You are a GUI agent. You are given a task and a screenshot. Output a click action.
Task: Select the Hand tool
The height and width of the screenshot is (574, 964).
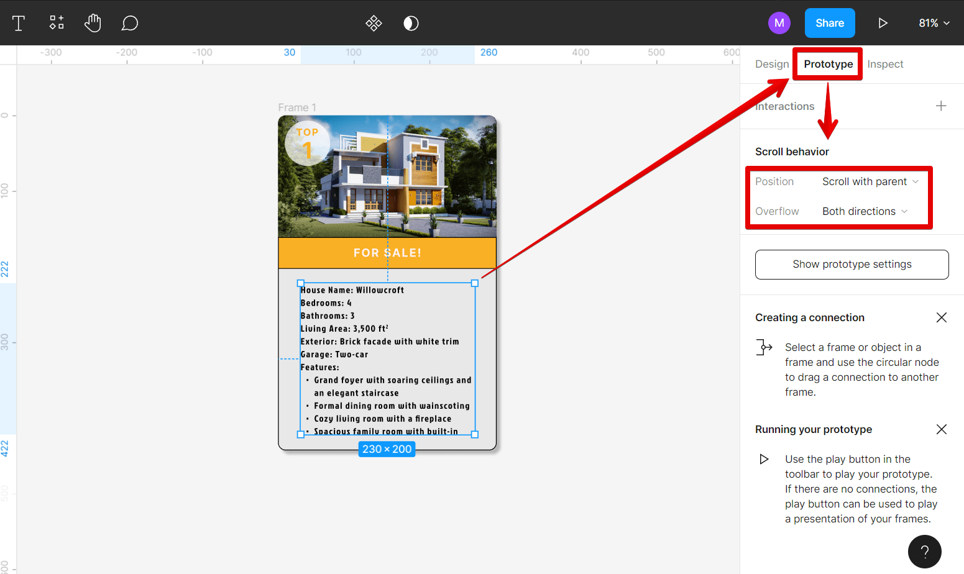pos(93,23)
